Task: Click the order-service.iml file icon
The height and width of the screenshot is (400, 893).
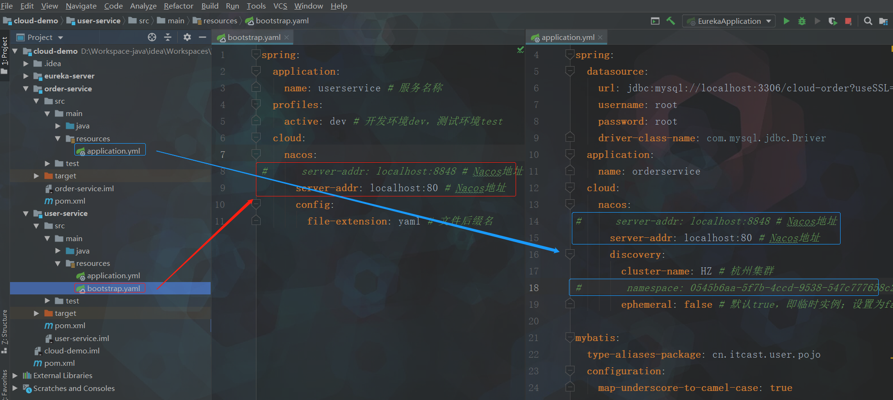Action: point(49,189)
